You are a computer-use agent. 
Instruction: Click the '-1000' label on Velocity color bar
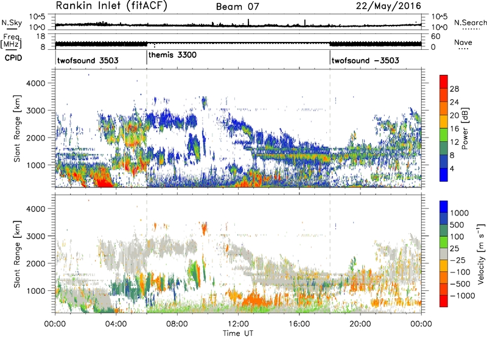(x=462, y=296)
